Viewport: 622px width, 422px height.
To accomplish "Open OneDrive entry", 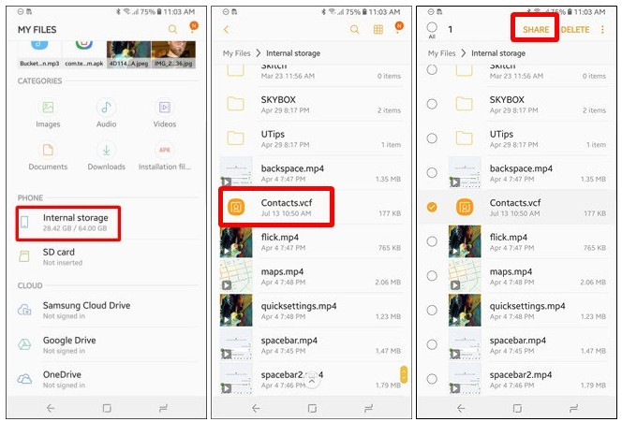I will [107, 379].
